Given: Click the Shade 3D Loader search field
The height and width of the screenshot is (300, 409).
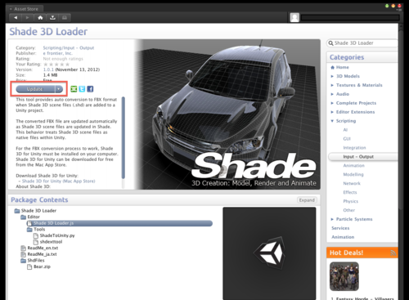Looking at the screenshot, I should (x=362, y=43).
